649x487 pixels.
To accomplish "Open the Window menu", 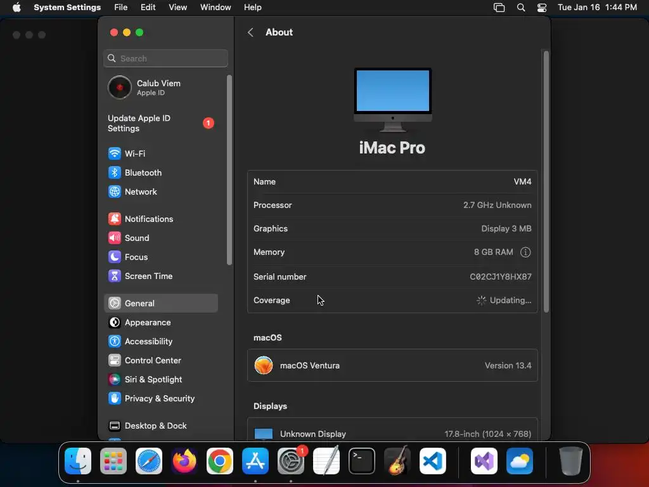I will click(x=215, y=8).
